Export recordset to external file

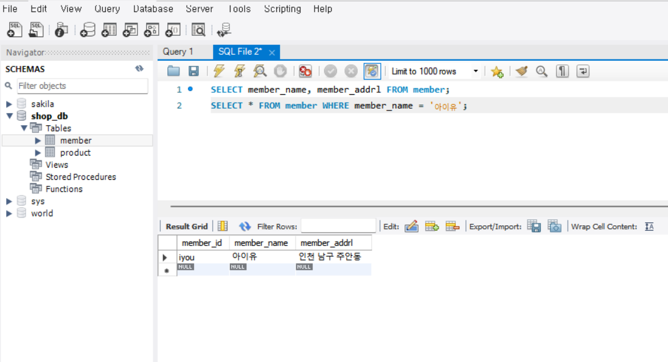click(534, 227)
